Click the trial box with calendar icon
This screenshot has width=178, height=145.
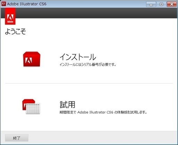31,106
